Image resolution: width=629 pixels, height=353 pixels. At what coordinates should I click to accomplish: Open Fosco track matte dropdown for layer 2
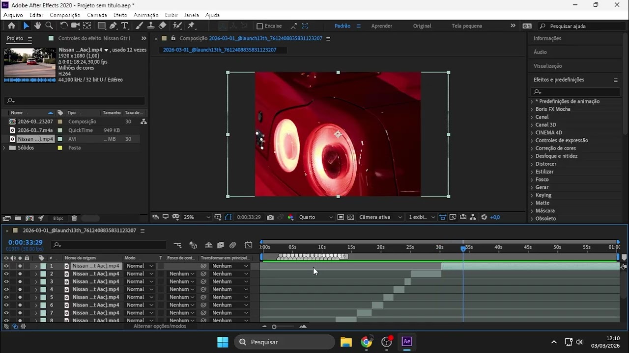(181, 274)
